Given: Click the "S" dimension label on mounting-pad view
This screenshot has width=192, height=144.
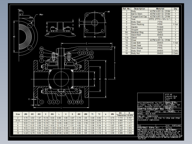Looking at the screenshot, I should [79, 23].
